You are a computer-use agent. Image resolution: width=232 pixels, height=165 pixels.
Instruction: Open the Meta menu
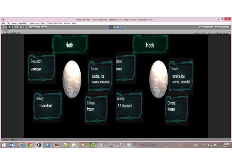[x=43, y=23]
